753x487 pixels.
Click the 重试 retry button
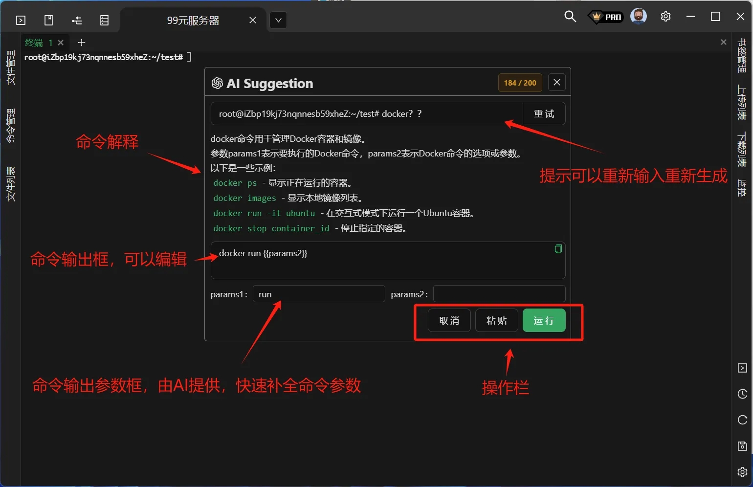tap(544, 113)
